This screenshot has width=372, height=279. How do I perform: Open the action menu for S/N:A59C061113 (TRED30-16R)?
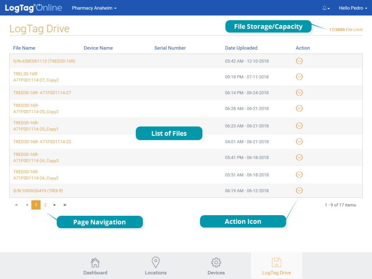[299, 61]
